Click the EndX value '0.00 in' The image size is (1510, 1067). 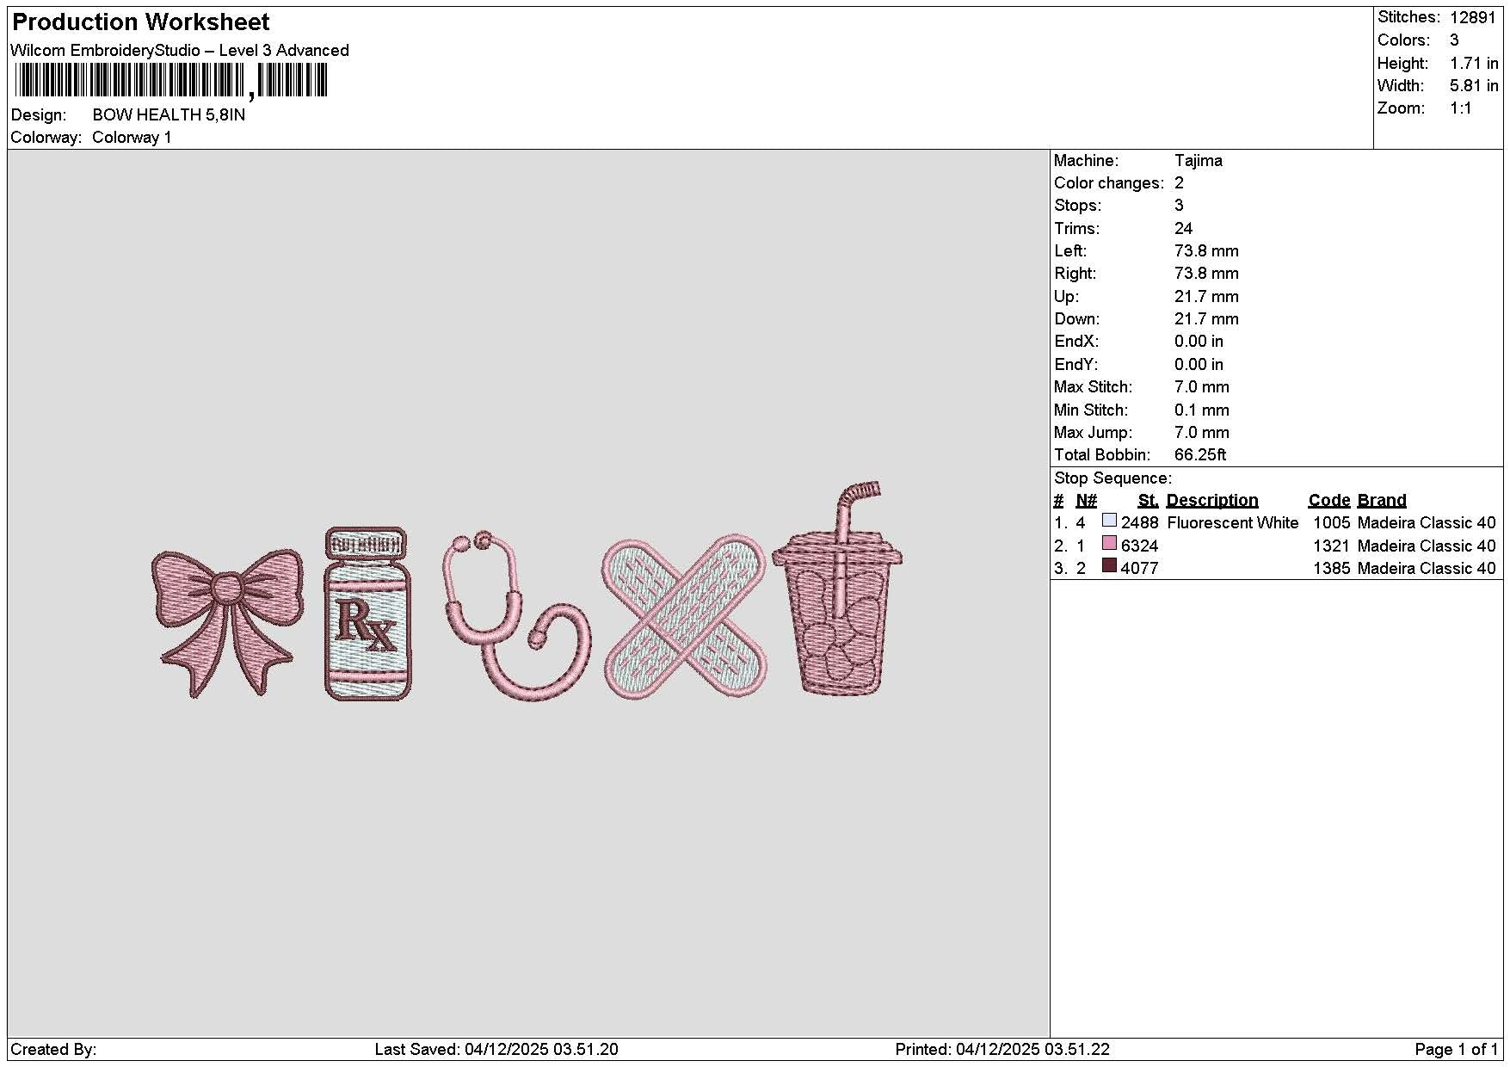[1199, 342]
